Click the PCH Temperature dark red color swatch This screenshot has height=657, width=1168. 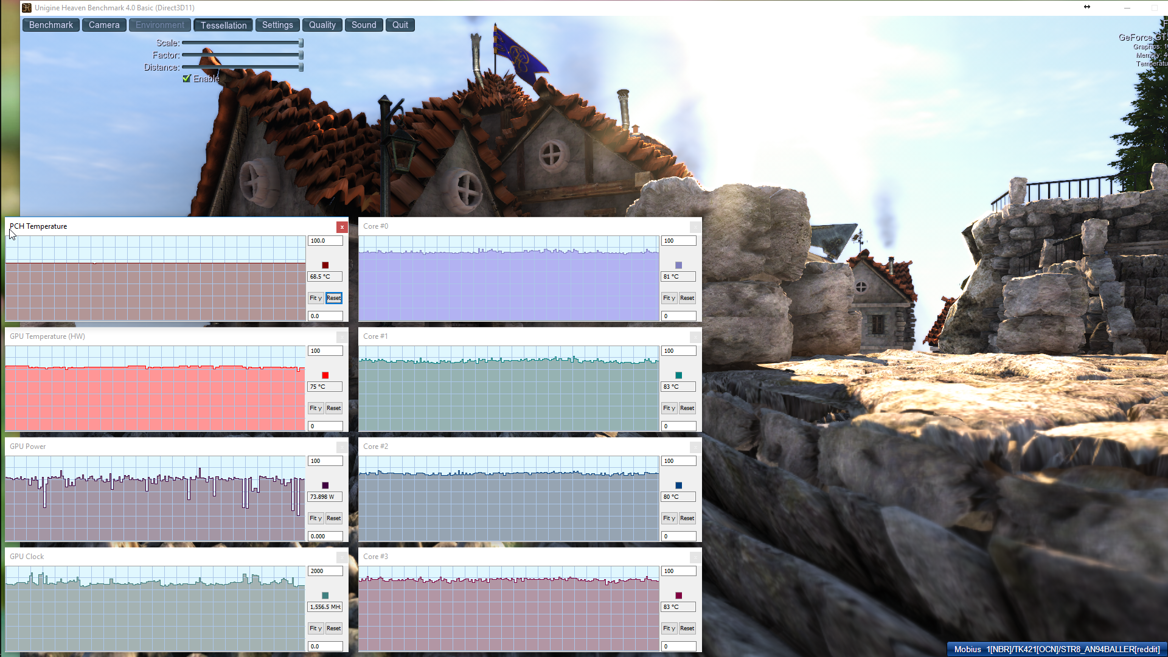pyautogui.click(x=325, y=265)
